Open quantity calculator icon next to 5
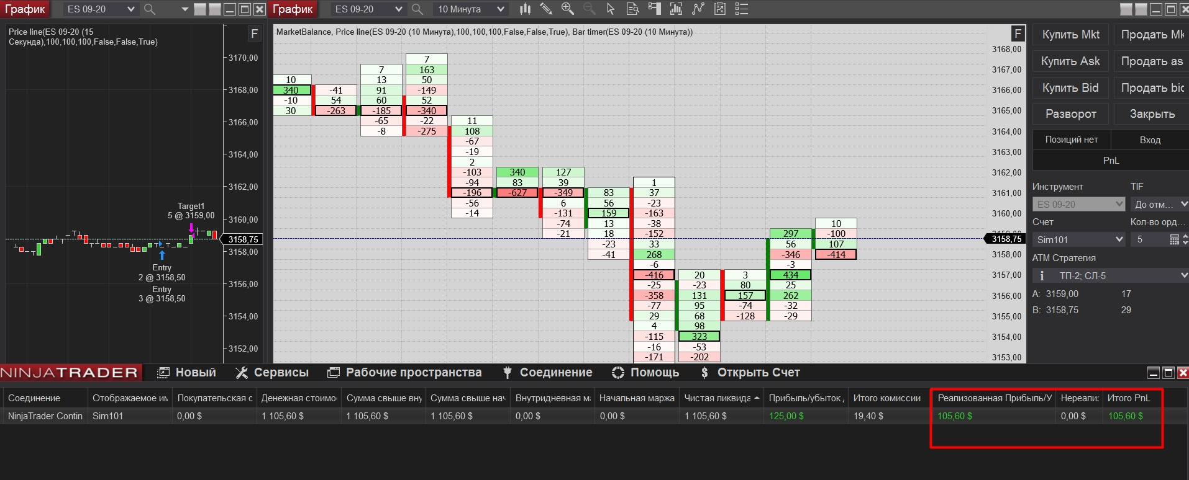This screenshot has width=1189, height=480. (1174, 239)
